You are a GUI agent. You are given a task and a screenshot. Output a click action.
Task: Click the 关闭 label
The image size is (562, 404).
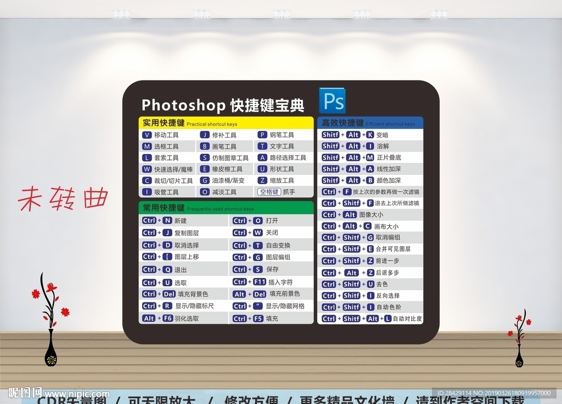pos(272,232)
